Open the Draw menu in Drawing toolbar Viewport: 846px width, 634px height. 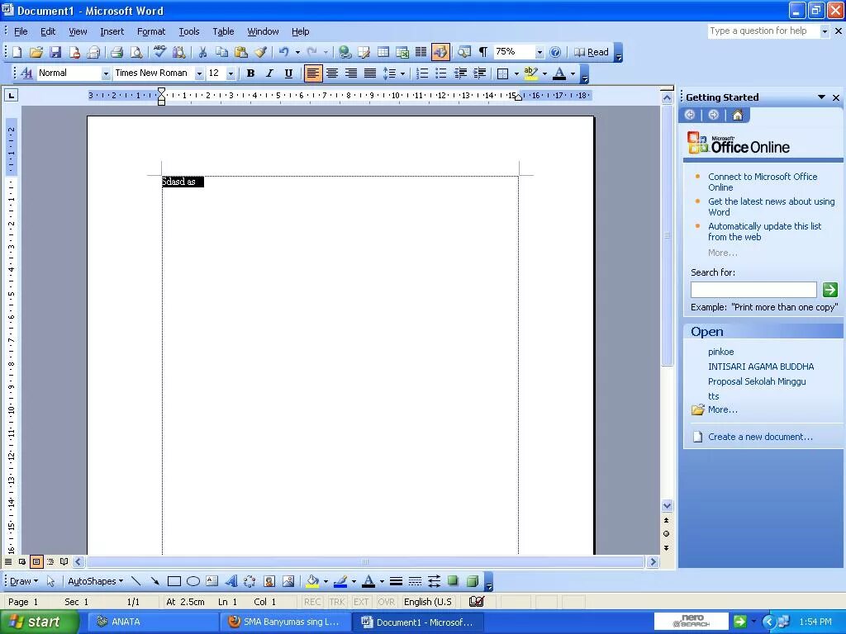pos(24,581)
